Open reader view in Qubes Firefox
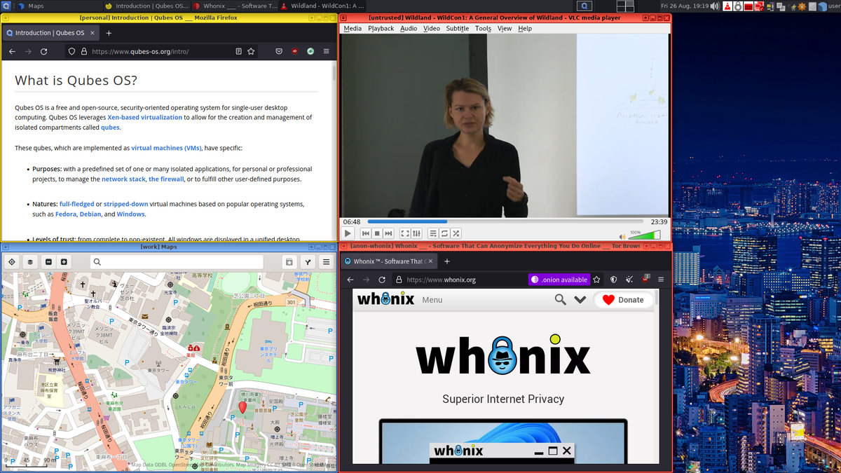Viewport: 841px width, 473px height. click(238, 51)
